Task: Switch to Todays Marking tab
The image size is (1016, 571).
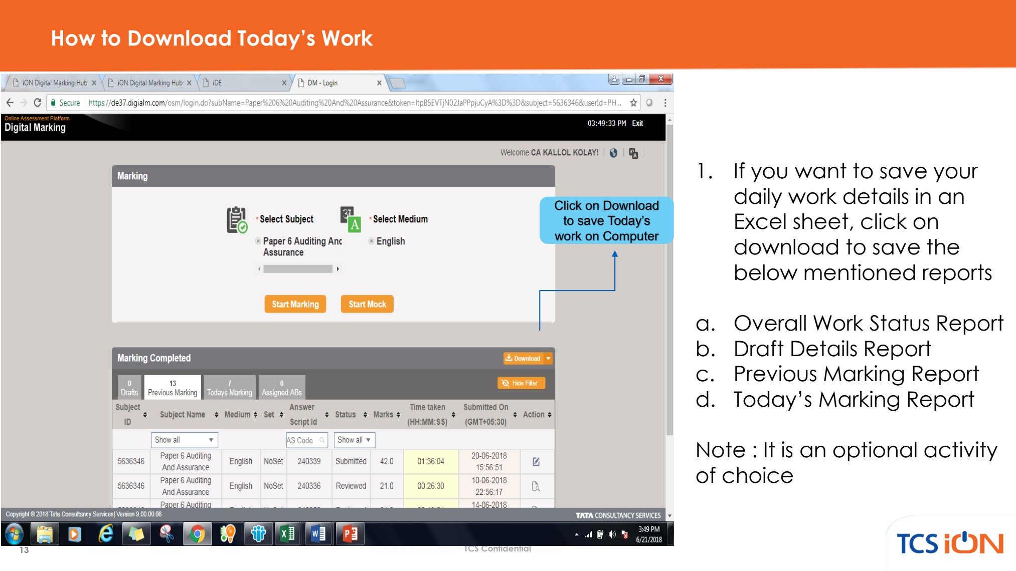Action: point(230,387)
